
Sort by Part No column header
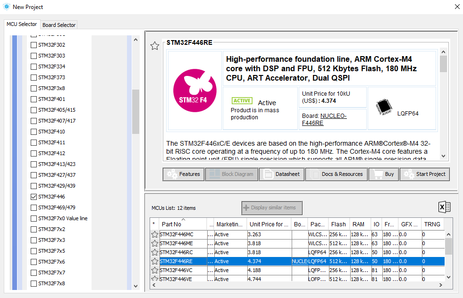click(183, 224)
